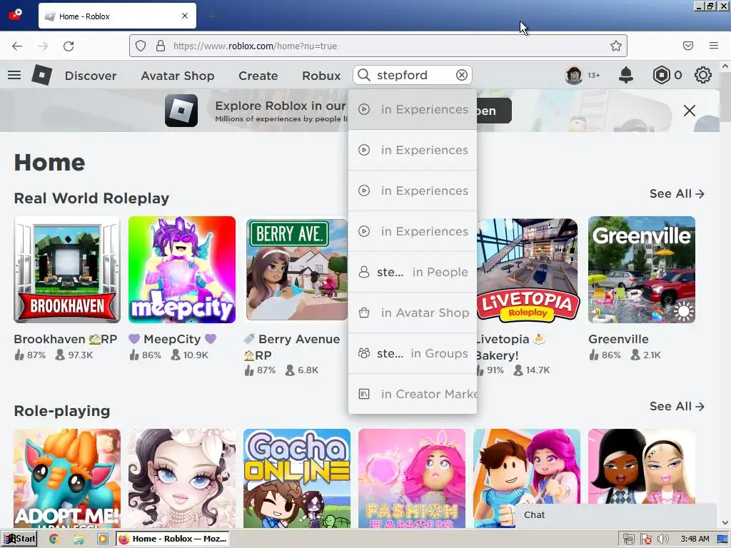Open the notifications bell
731x548 pixels.
pos(625,75)
